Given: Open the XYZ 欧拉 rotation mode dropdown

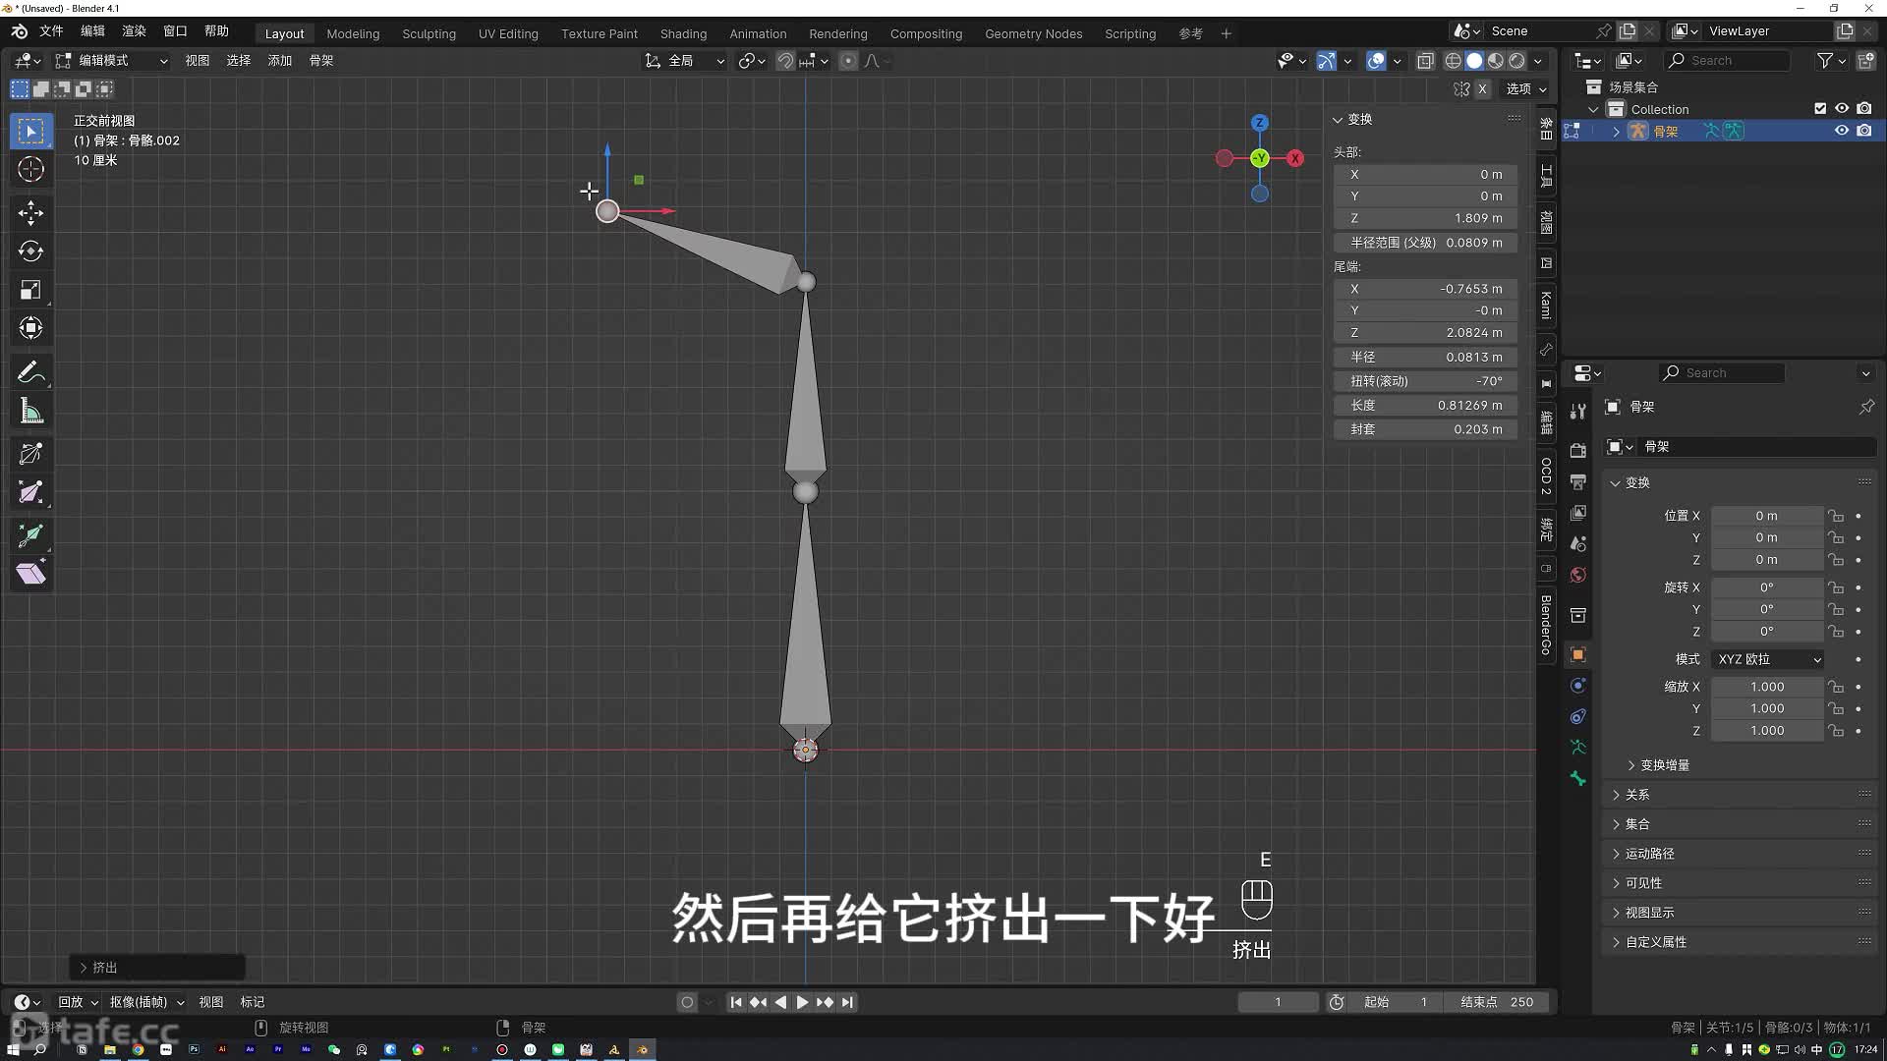Looking at the screenshot, I should pyautogui.click(x=1768, y=659).
